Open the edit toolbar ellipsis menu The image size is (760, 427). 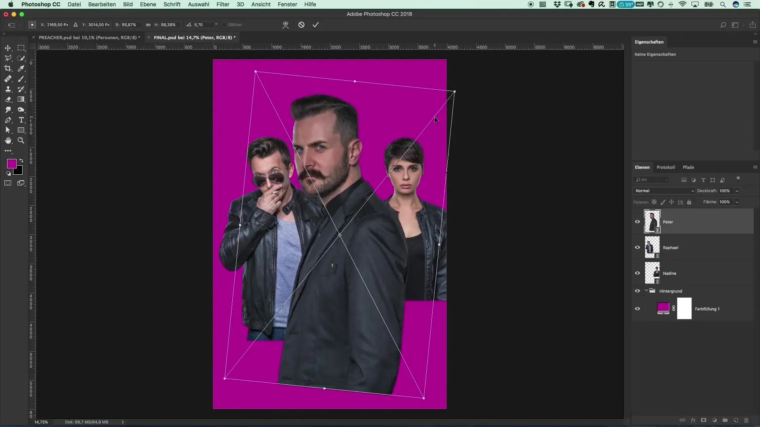(x=8, y=151)
